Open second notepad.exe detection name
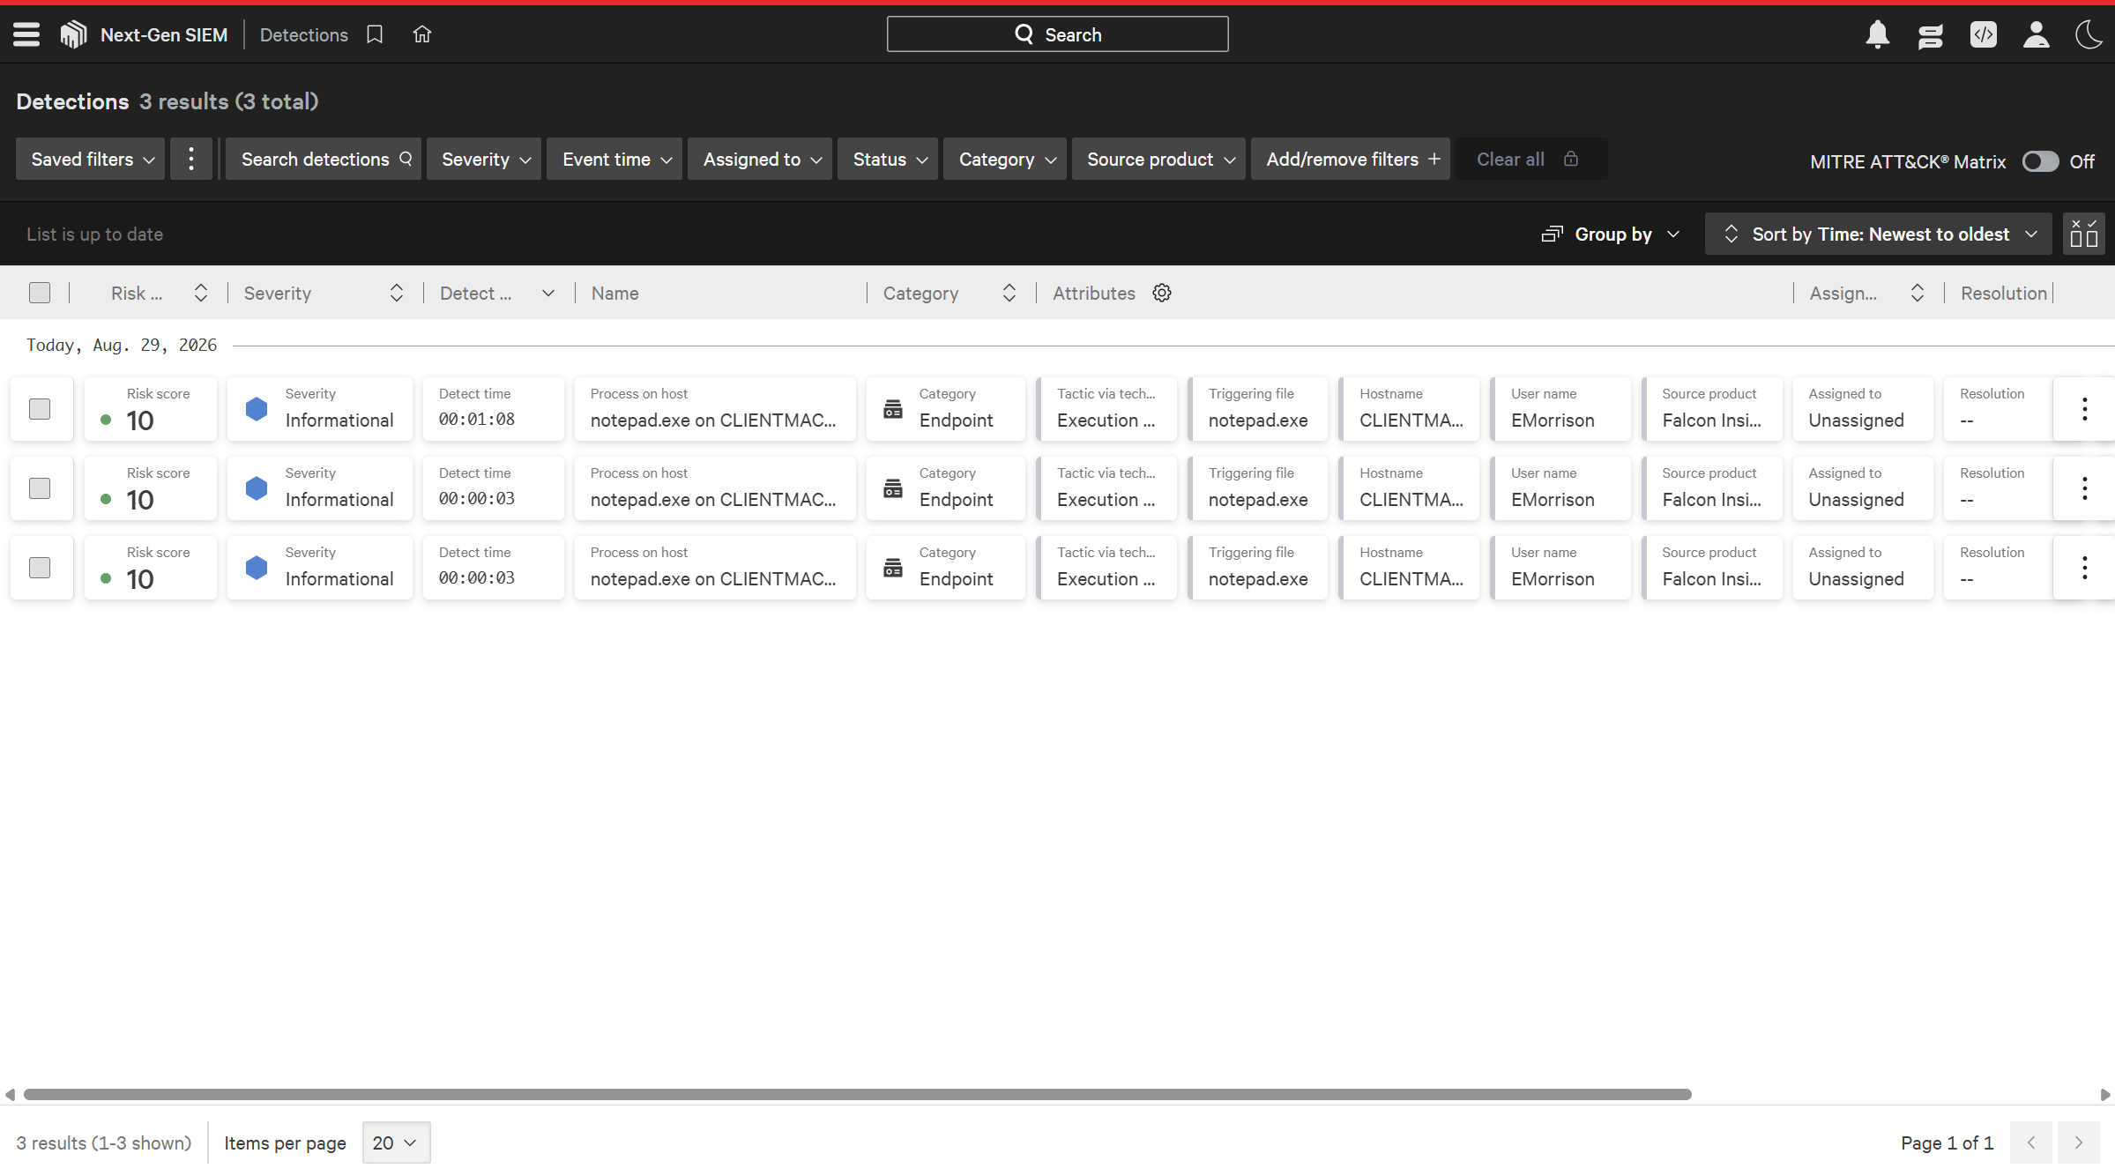 713,500
